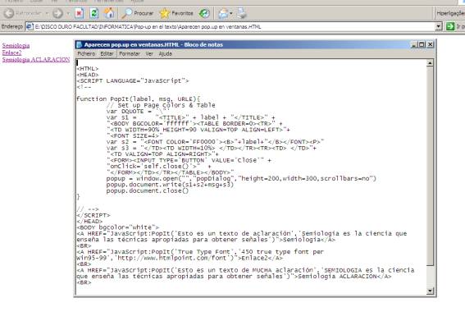The image size is (465, 321).
Task: Click the browser Back arrow icon
Action: [x=9, y=13]
